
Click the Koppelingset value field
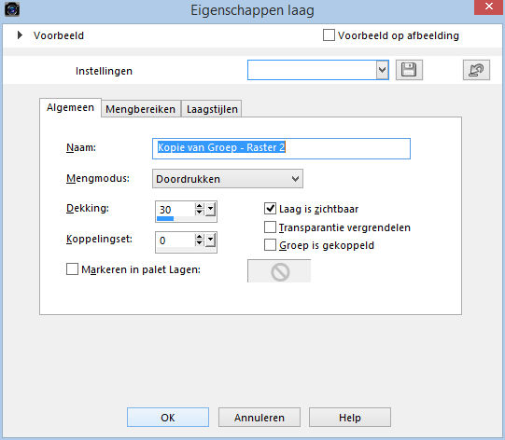pyautogui.click(x=175, y=241)
